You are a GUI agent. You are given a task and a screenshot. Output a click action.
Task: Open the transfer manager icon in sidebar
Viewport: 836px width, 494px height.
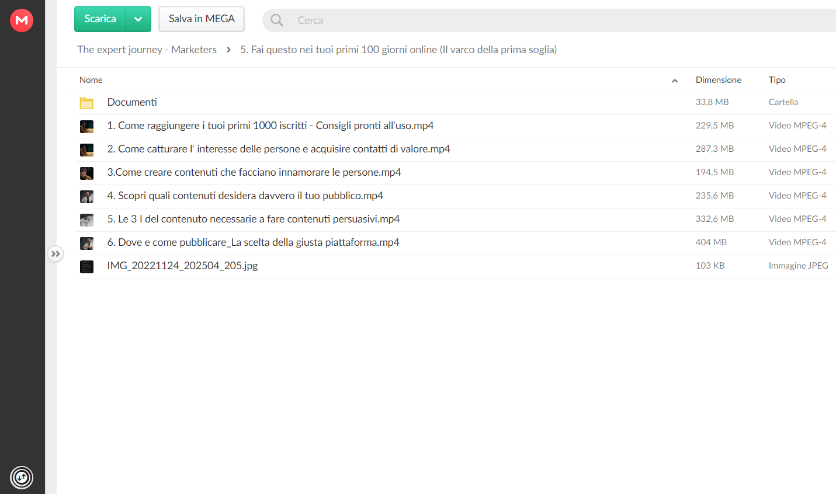tap(22, 478)
